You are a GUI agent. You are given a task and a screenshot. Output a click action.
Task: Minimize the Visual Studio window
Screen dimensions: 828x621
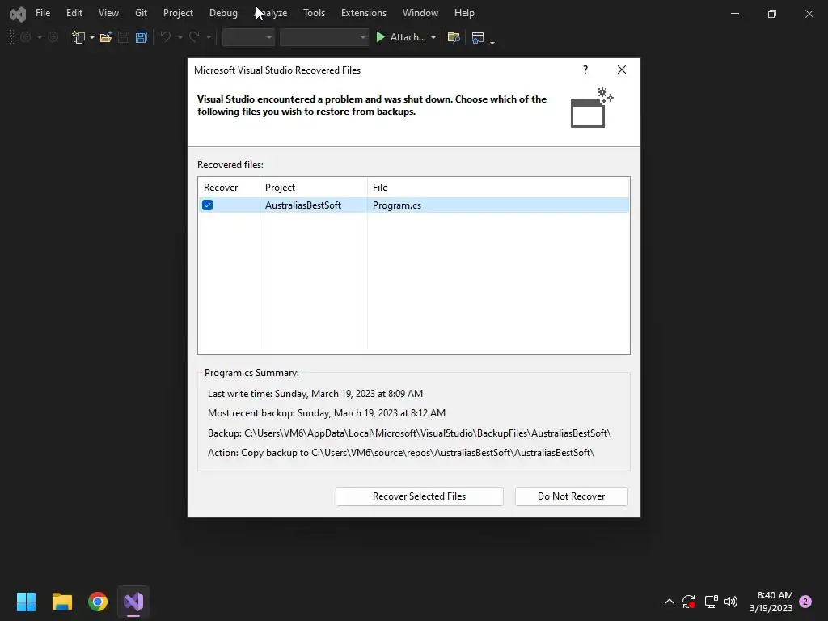click(x=734, y=14)
